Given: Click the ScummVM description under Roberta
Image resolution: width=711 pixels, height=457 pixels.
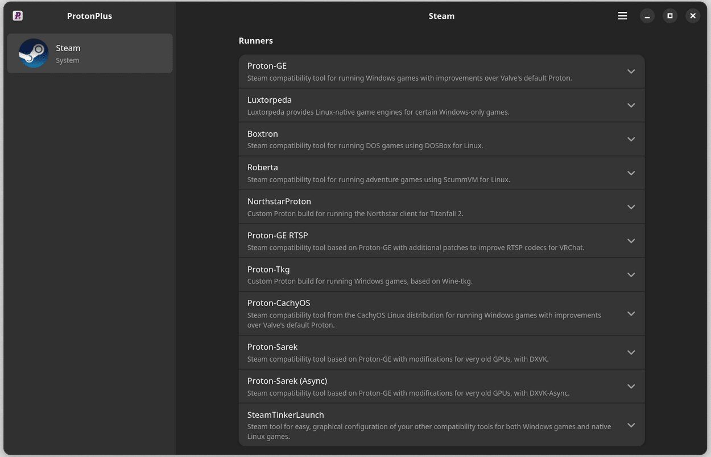Looking at the screenshot, I should (x=379, y=180).
